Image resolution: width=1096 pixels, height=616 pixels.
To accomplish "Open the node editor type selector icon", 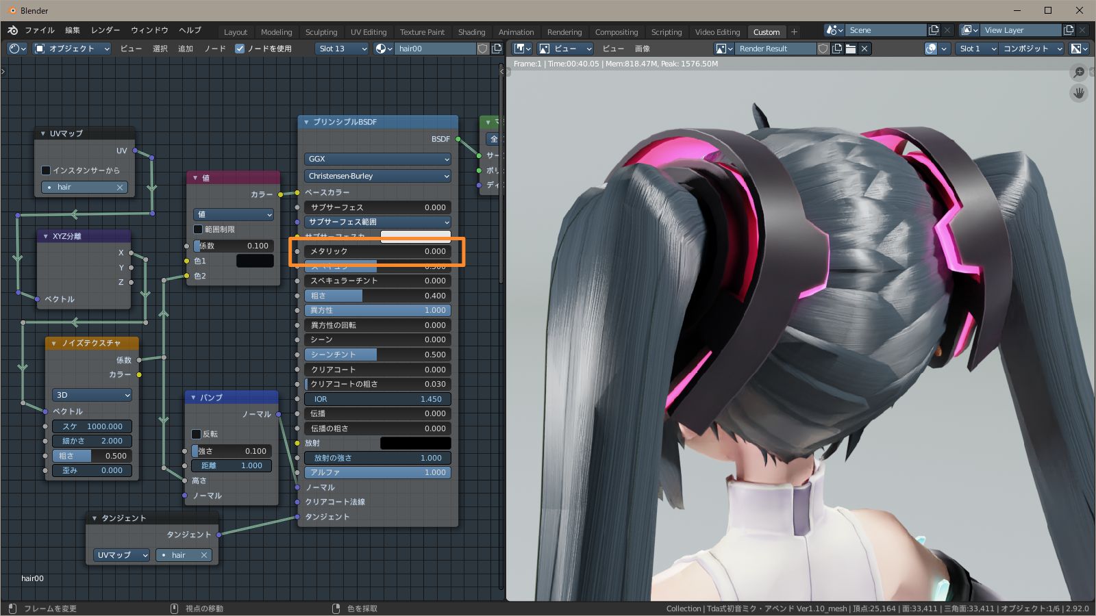I will pos(16,49).
